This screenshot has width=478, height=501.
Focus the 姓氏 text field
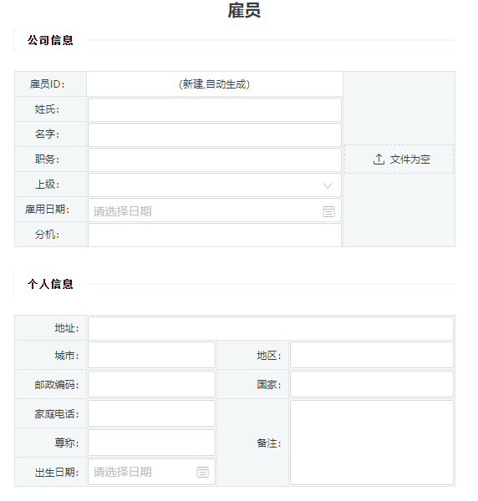coord(215,109)
